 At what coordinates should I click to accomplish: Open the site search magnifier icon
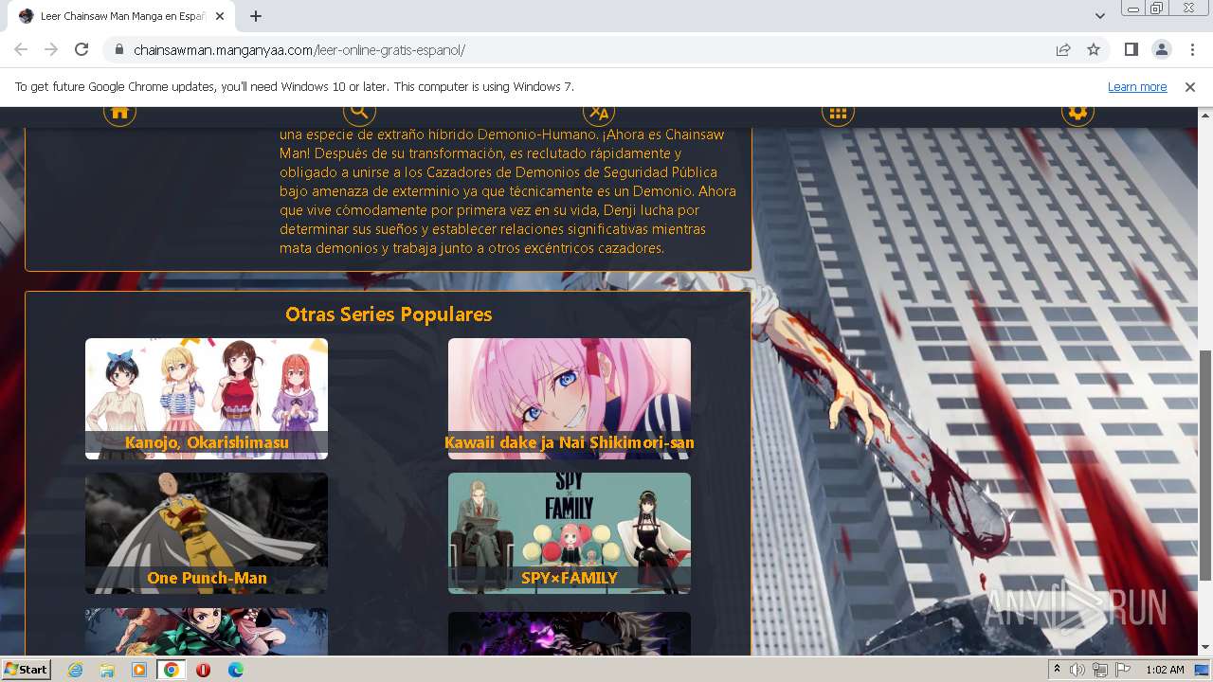(x=359, y=114)
